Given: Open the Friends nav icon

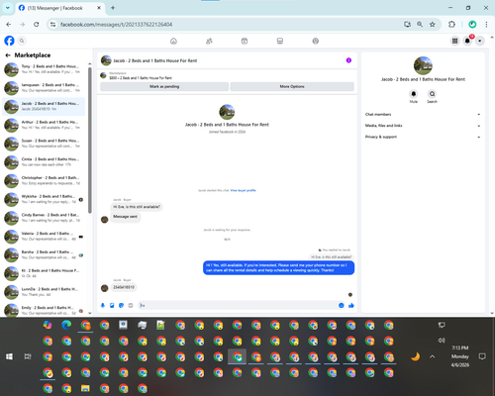Looking at the screenshot, I should coord(209,41).
